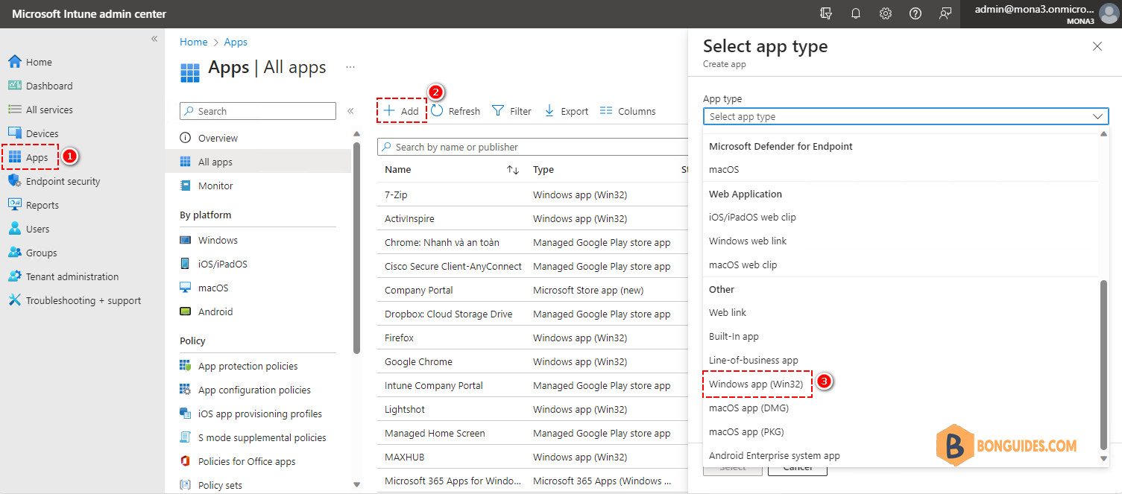This screenshot has height=494, width=1122.
Task: Open the Copilot/portal icon in header
Action: 826,14
